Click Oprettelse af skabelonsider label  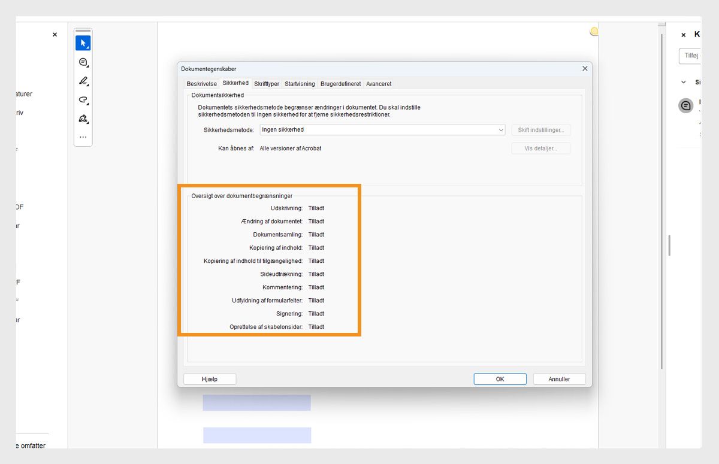click(266, 327)
